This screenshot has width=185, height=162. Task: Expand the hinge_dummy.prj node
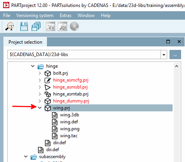pyautogui.click(x=40, y=101)
